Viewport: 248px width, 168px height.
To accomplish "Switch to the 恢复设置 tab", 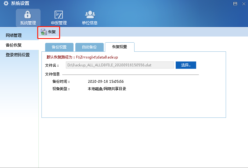I will coord(120,47).
